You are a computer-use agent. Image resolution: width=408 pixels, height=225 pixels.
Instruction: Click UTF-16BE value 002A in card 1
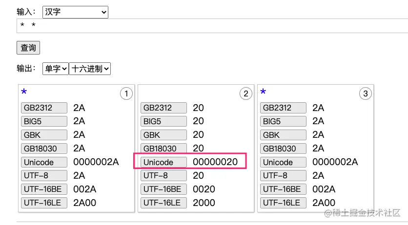(x=84, y=189)
